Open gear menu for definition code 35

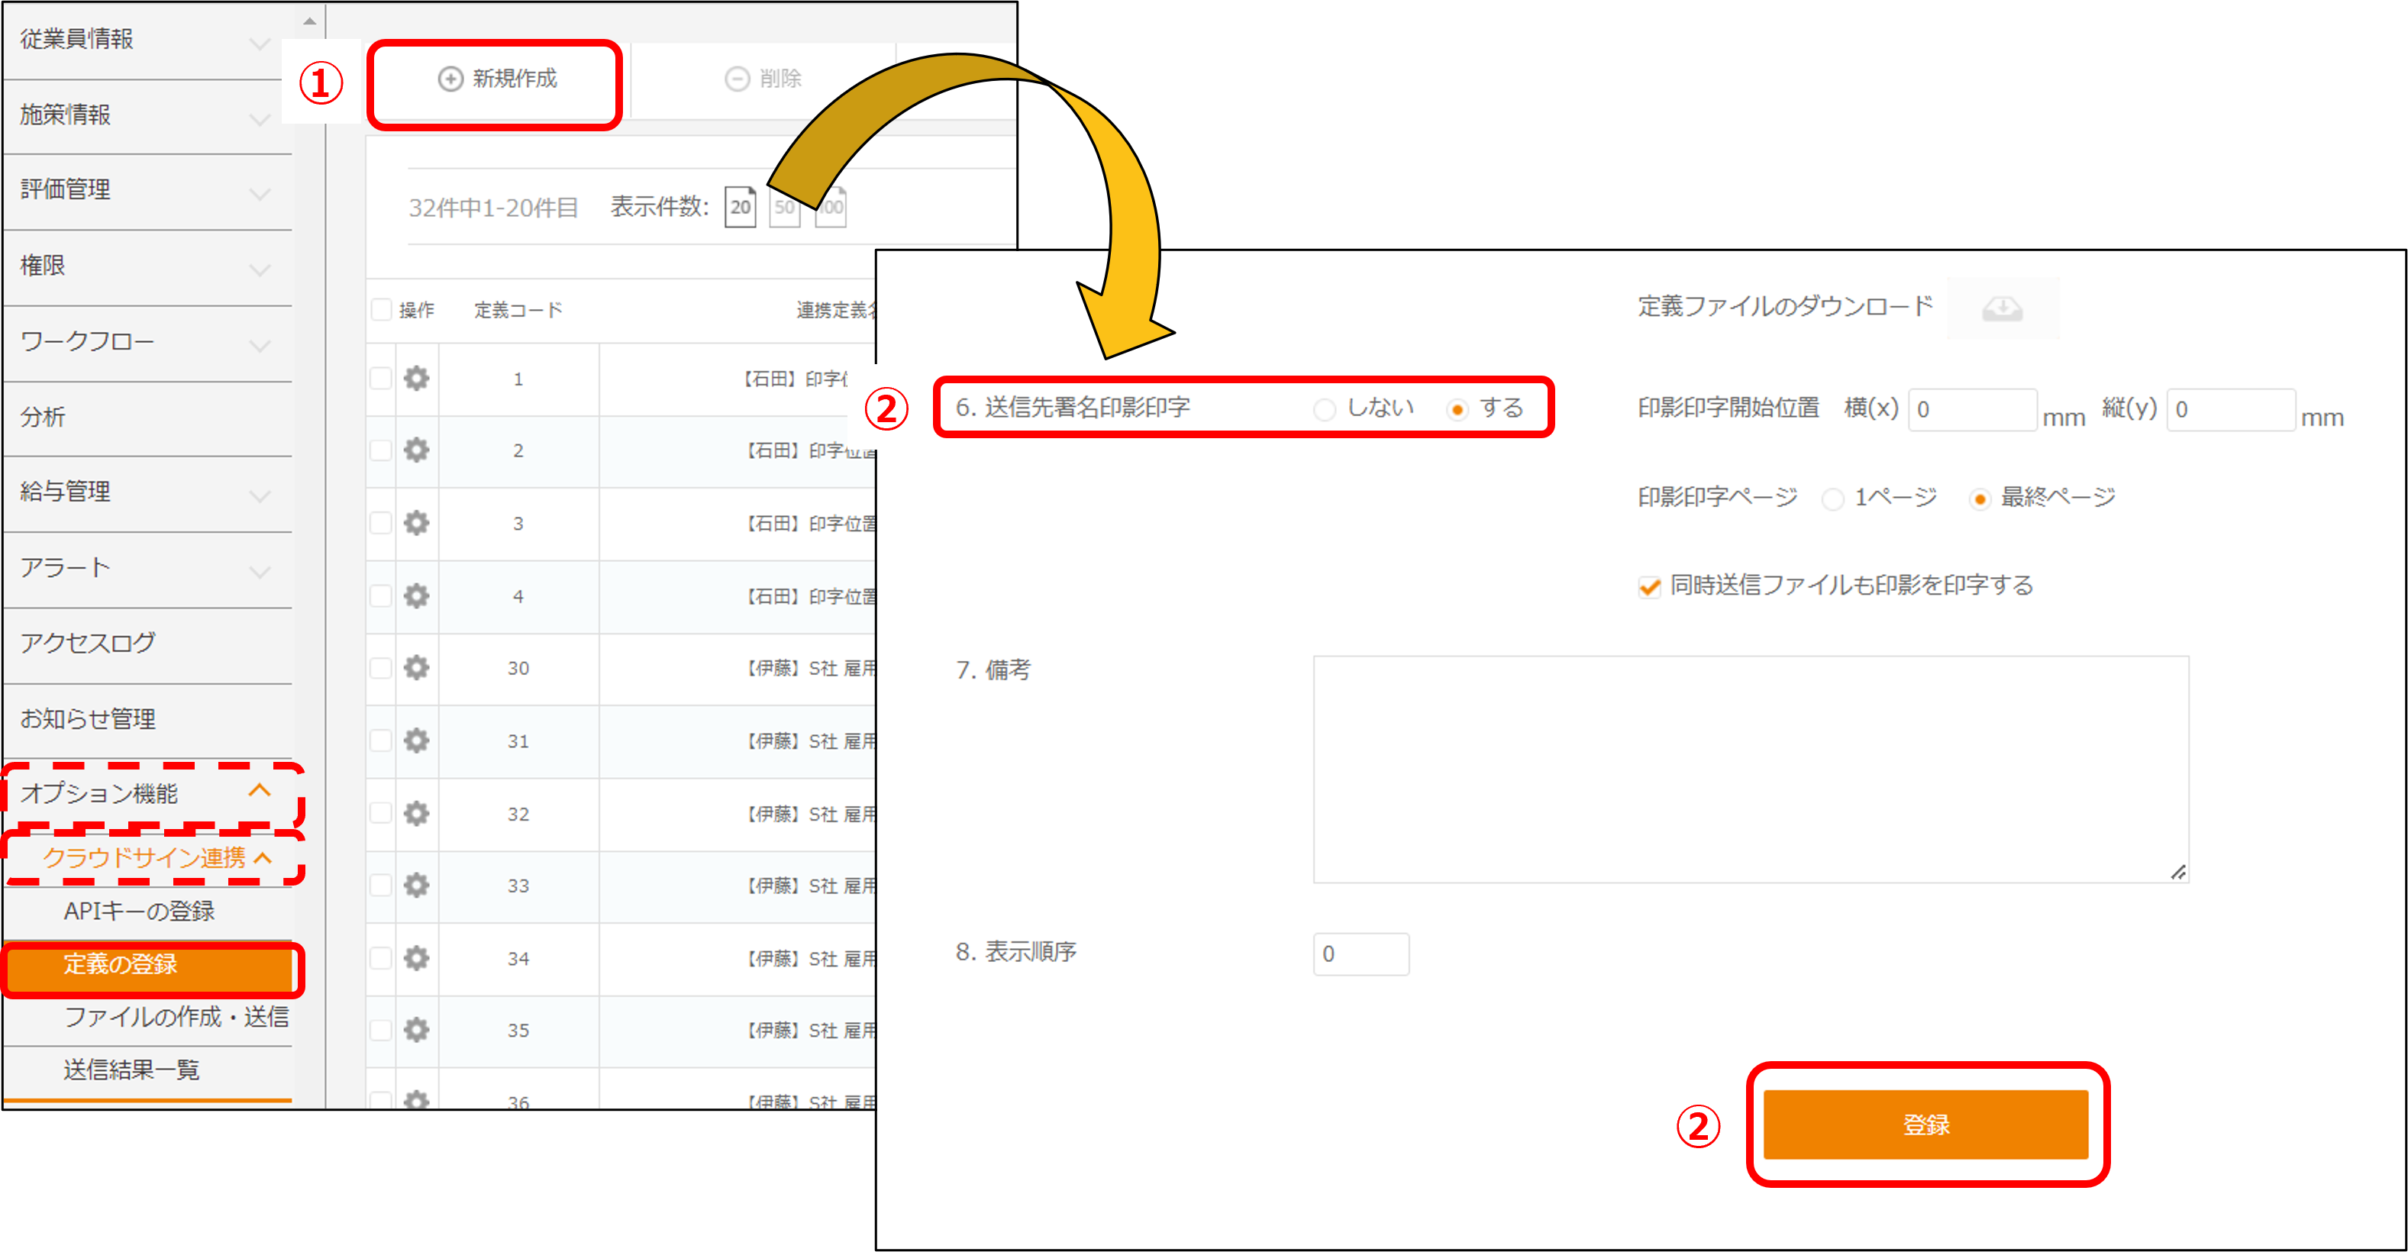(416, 1031)
